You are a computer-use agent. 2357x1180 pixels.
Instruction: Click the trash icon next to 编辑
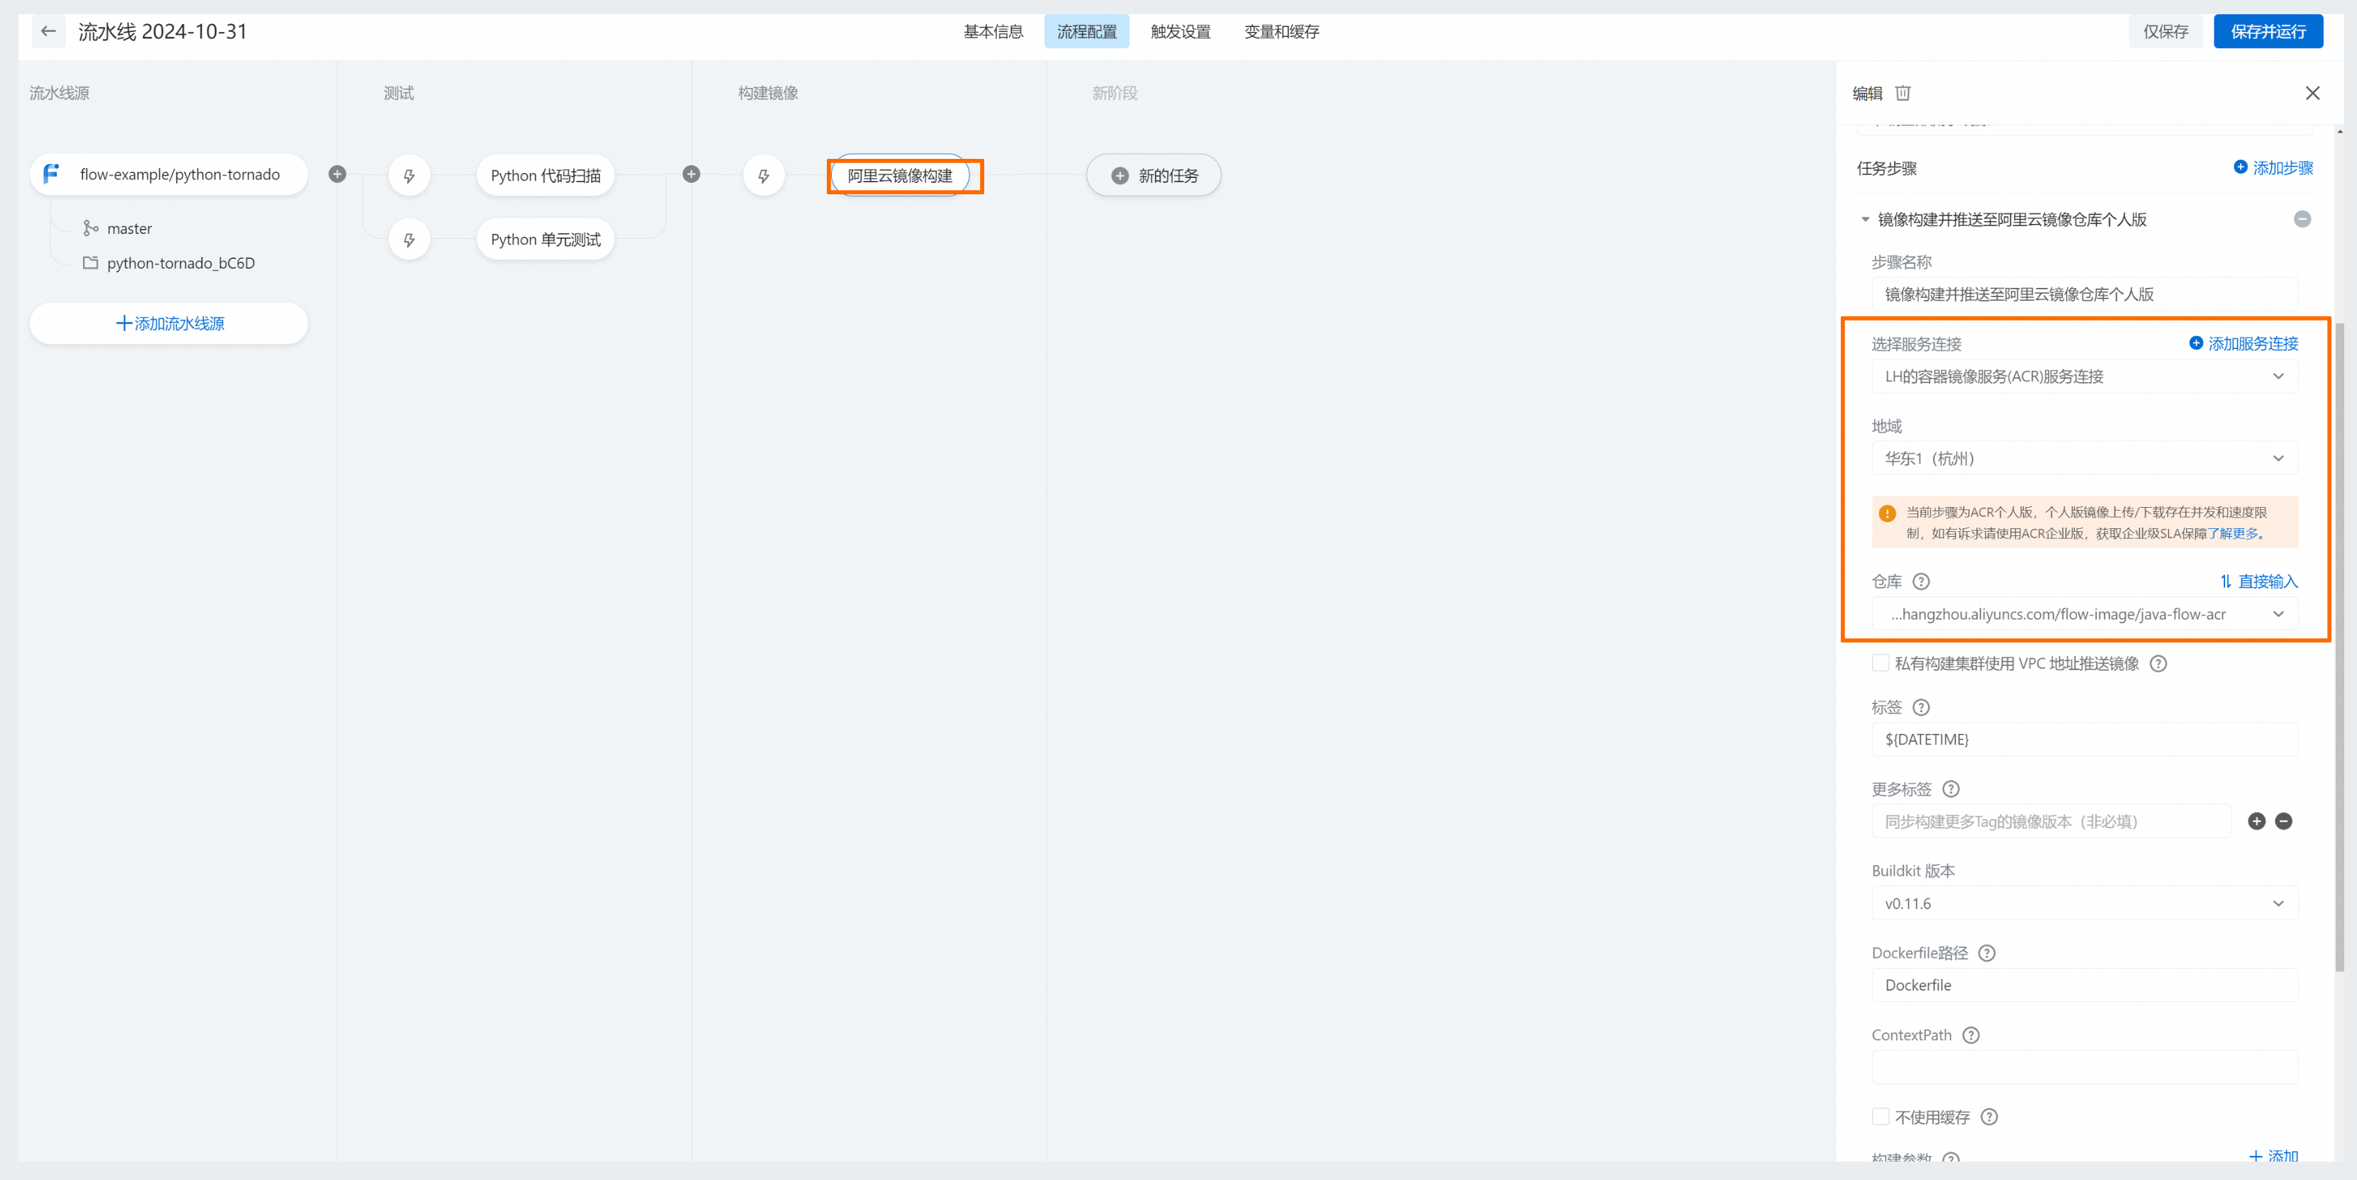point(1902,94)
